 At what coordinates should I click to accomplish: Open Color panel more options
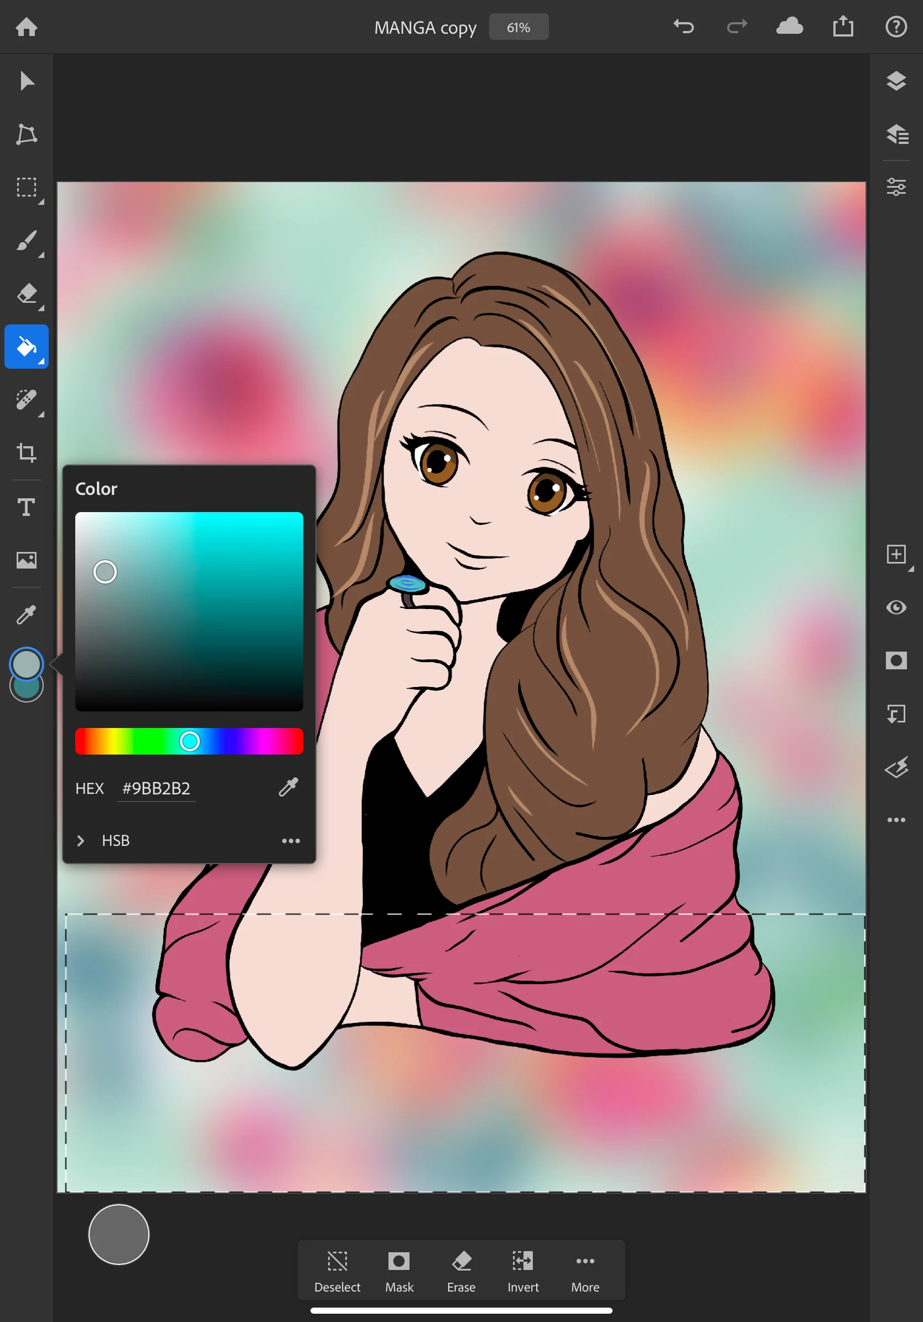tap(291, 841)
